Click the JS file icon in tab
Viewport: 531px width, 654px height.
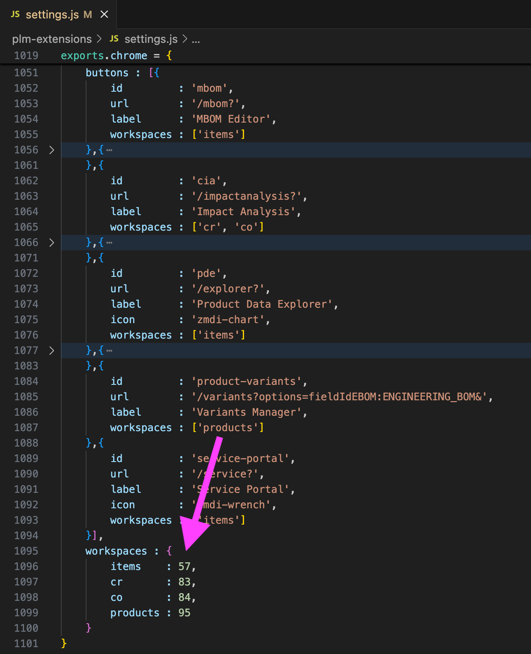15,15
